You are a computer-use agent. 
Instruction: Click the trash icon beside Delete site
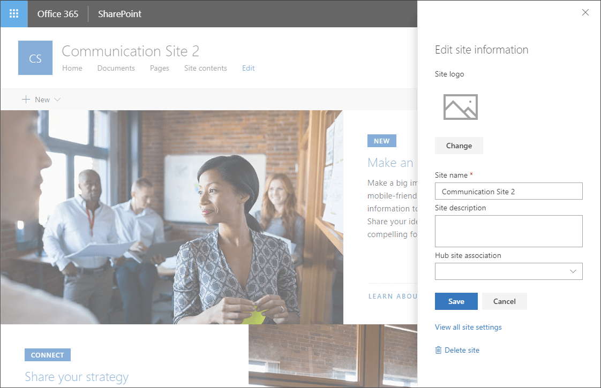438,349
